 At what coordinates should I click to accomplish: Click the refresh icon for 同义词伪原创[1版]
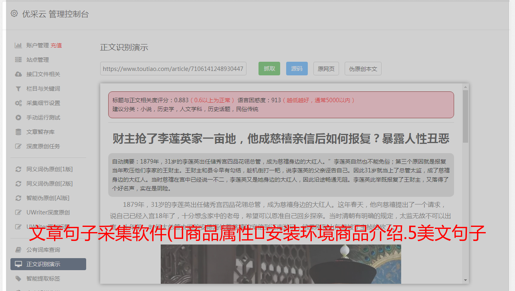(18, 169)
